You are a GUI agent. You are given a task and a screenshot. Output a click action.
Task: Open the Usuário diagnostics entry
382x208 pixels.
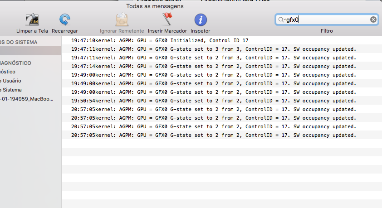coord(11,81)
